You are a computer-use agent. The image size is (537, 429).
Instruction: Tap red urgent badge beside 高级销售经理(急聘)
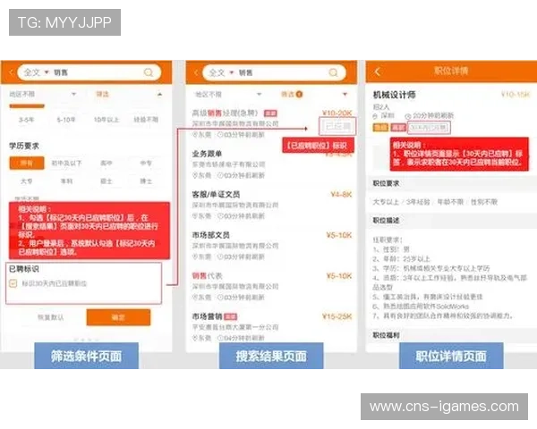[270, 113]
